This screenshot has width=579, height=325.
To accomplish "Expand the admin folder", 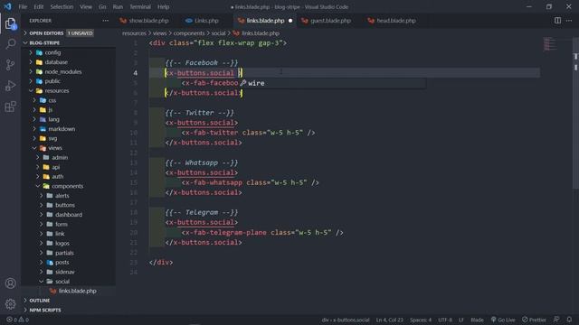I will [x=68, y=157].
